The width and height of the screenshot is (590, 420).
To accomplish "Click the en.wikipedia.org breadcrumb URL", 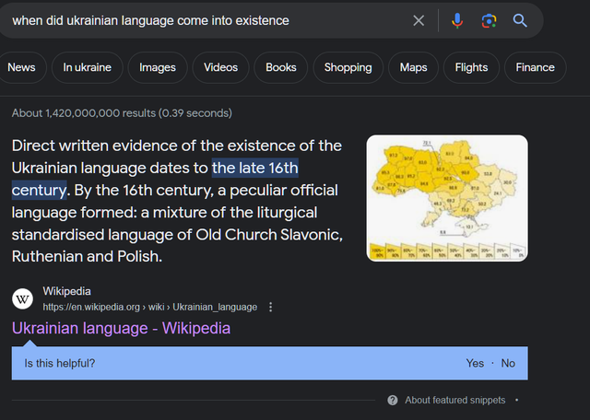I will pyautogui.click(x=150, y=308).
